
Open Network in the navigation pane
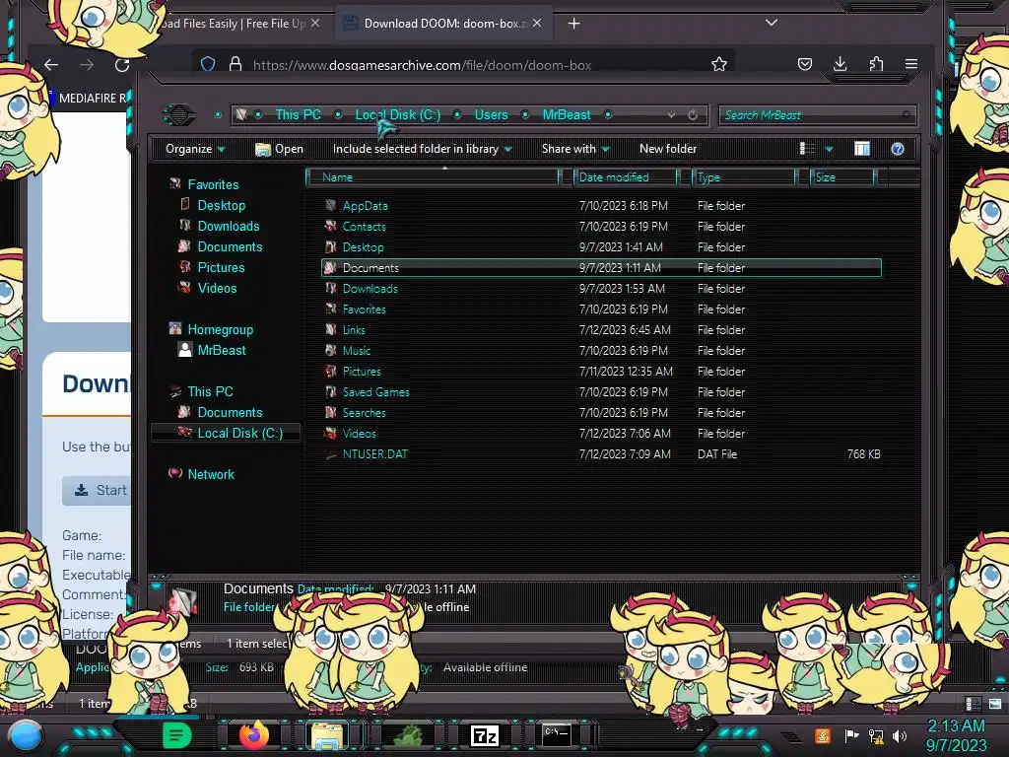tap(211, 474)
